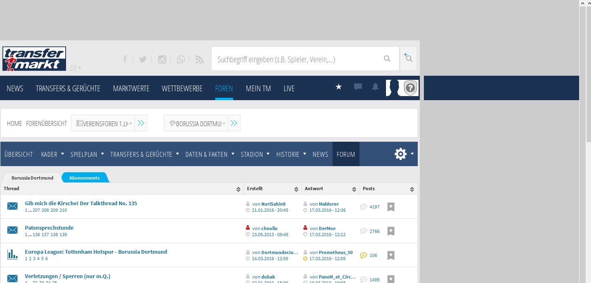Click the Transfermarkt logo

point(34,59)
